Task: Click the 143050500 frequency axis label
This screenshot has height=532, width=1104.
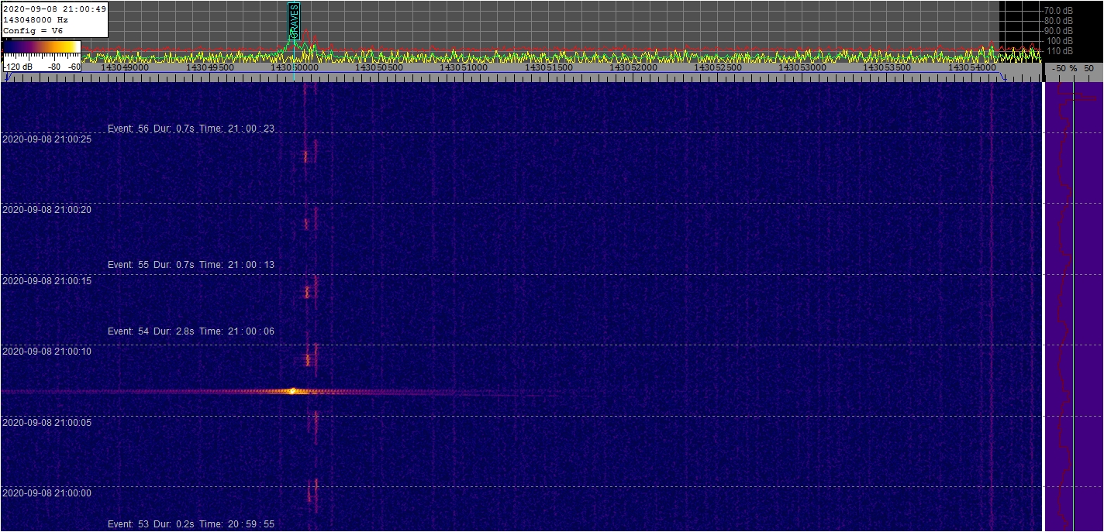Action: [x=379, y=68]
